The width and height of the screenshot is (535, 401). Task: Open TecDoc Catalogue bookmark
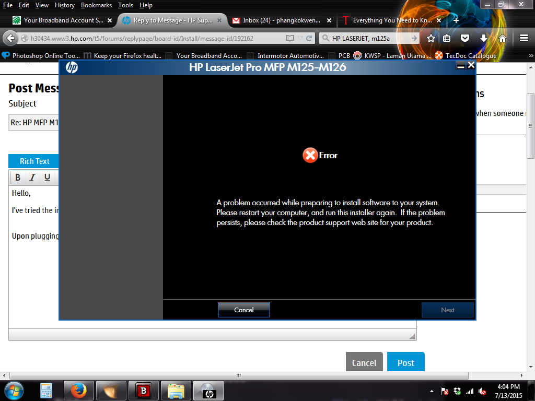[466, 55]
